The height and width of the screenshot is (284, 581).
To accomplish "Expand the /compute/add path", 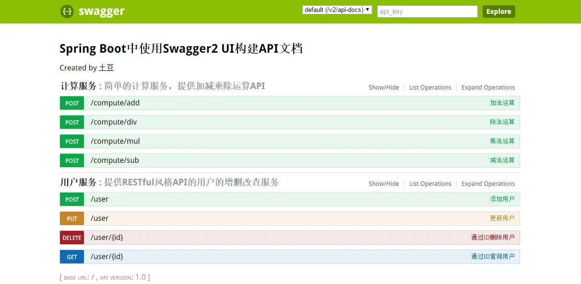I will 115,103.
